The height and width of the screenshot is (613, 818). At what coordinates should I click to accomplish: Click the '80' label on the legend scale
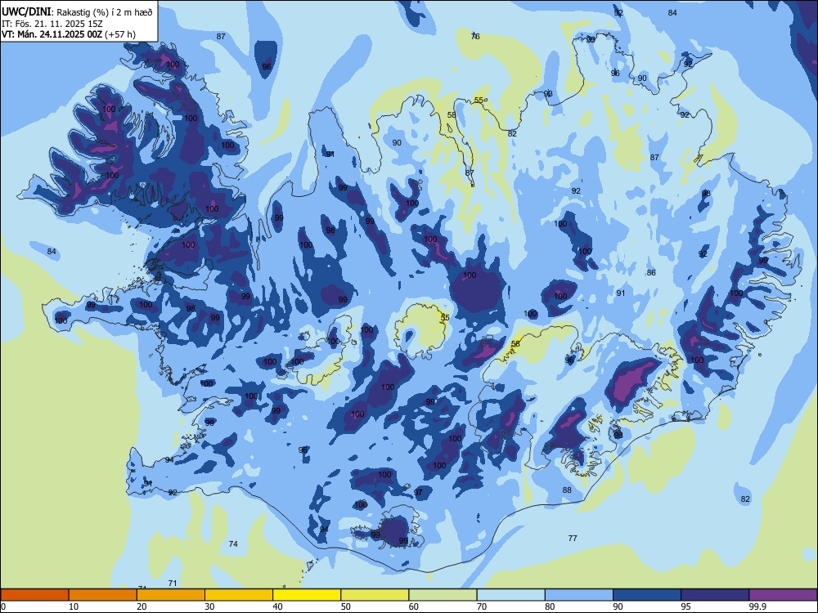[550, 606]
